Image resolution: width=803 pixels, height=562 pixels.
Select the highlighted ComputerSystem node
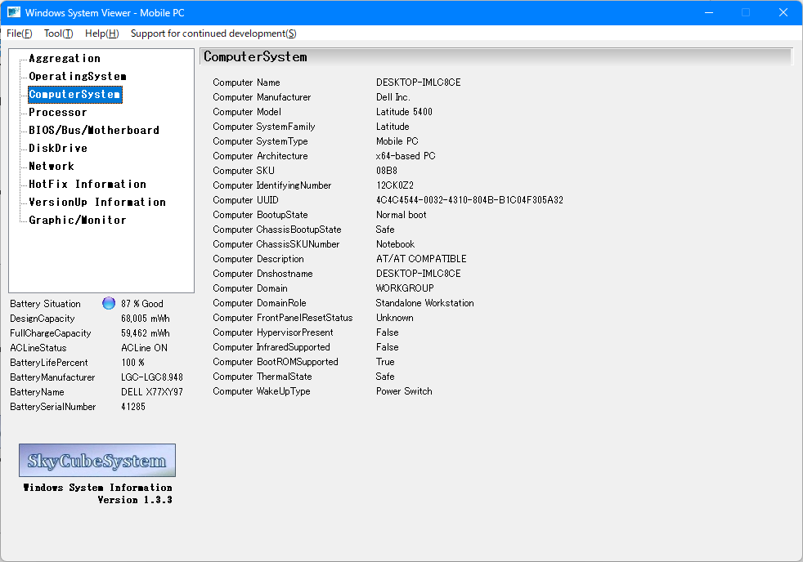[74, 95]
